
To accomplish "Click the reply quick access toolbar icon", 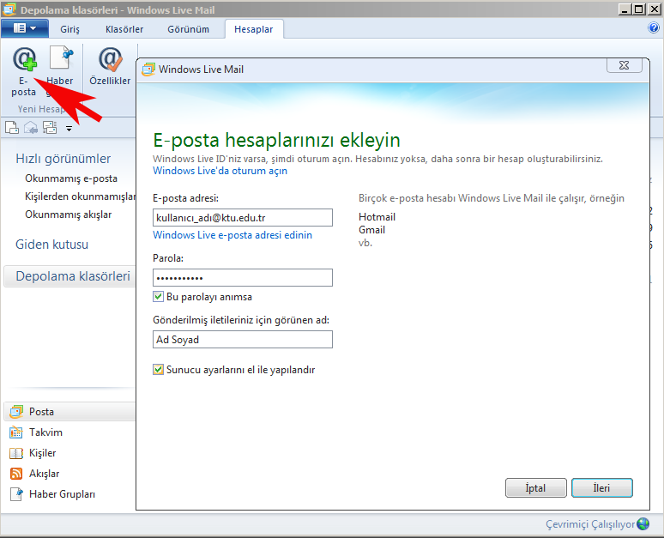I will (31, 128).
